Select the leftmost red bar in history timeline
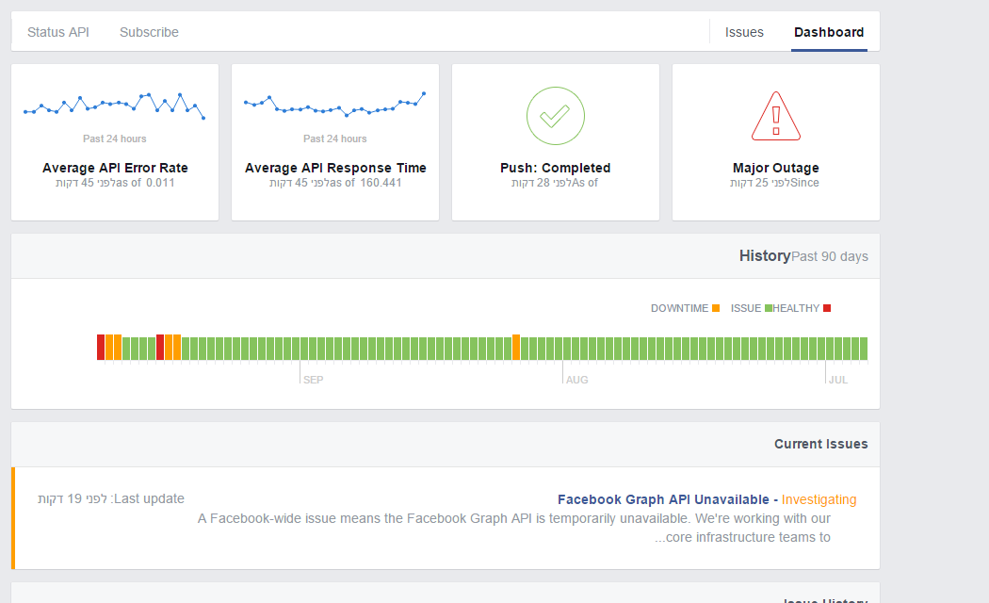The width and height of the screenshot is (989, 603). [101, 347]
